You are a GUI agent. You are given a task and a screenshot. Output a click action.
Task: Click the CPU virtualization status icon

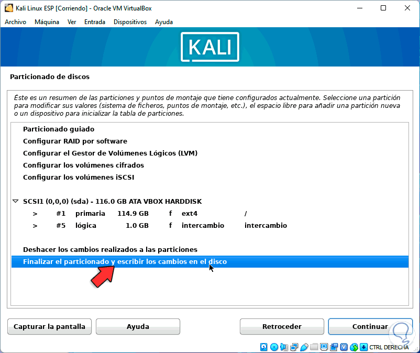pos(344,347)
